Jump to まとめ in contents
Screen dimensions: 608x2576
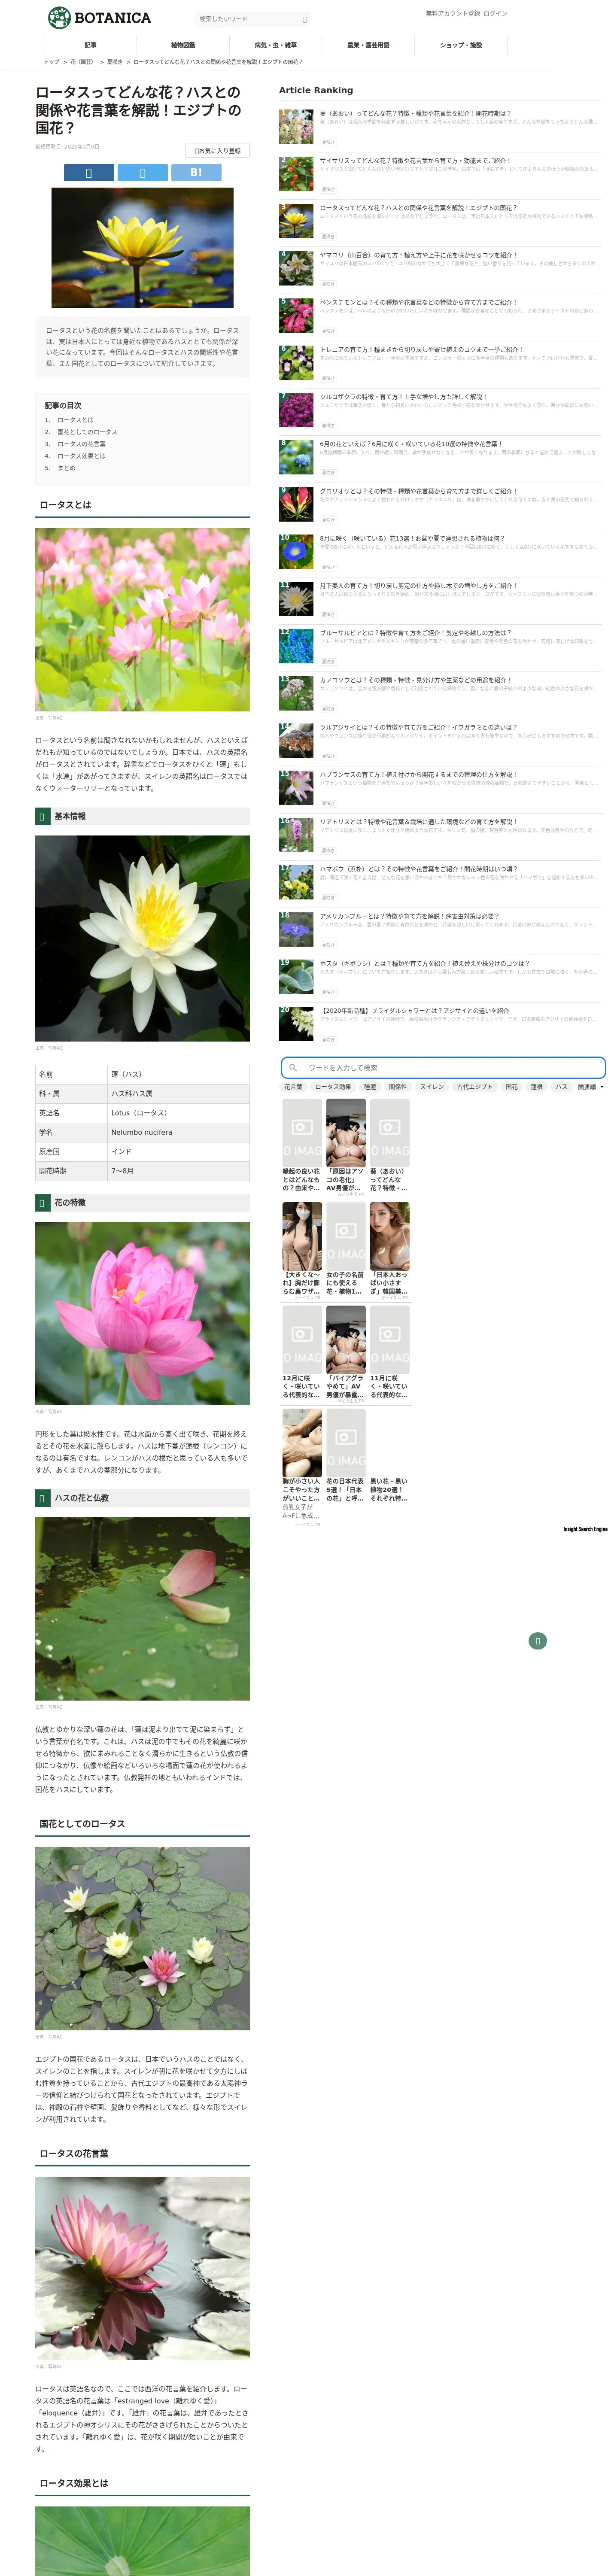[66, 468]
